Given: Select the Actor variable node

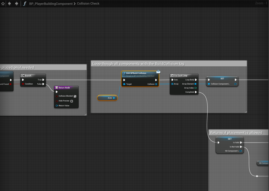Looking at the screenshot, I should (107, 98).
